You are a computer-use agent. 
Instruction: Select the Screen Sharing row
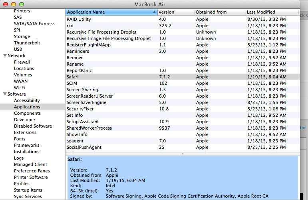(183, 90)
